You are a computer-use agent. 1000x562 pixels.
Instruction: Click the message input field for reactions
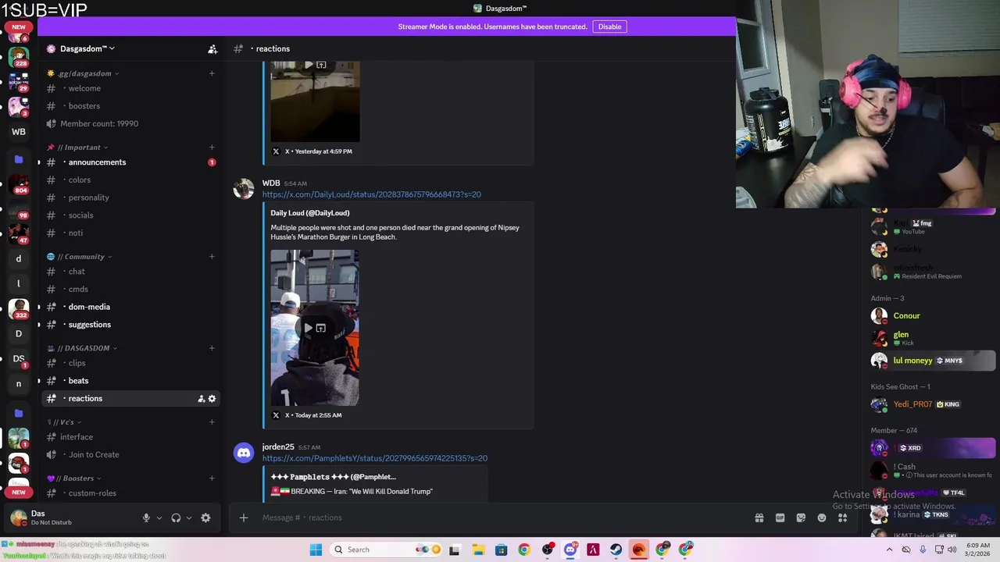click(x=500, y=518)
